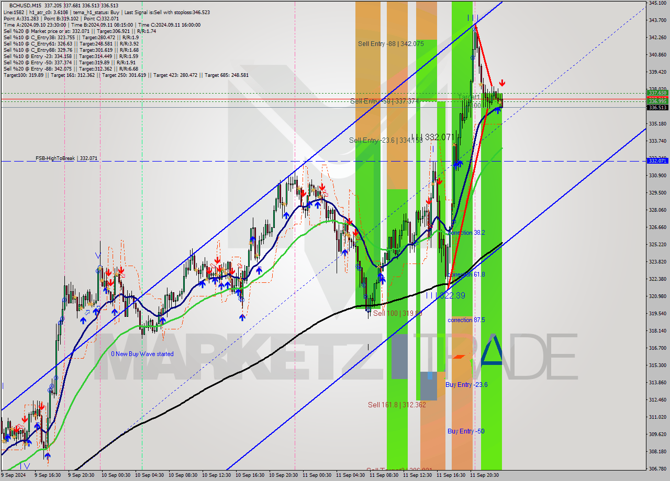Click the 345.100 price axis label

click(657, 3)
